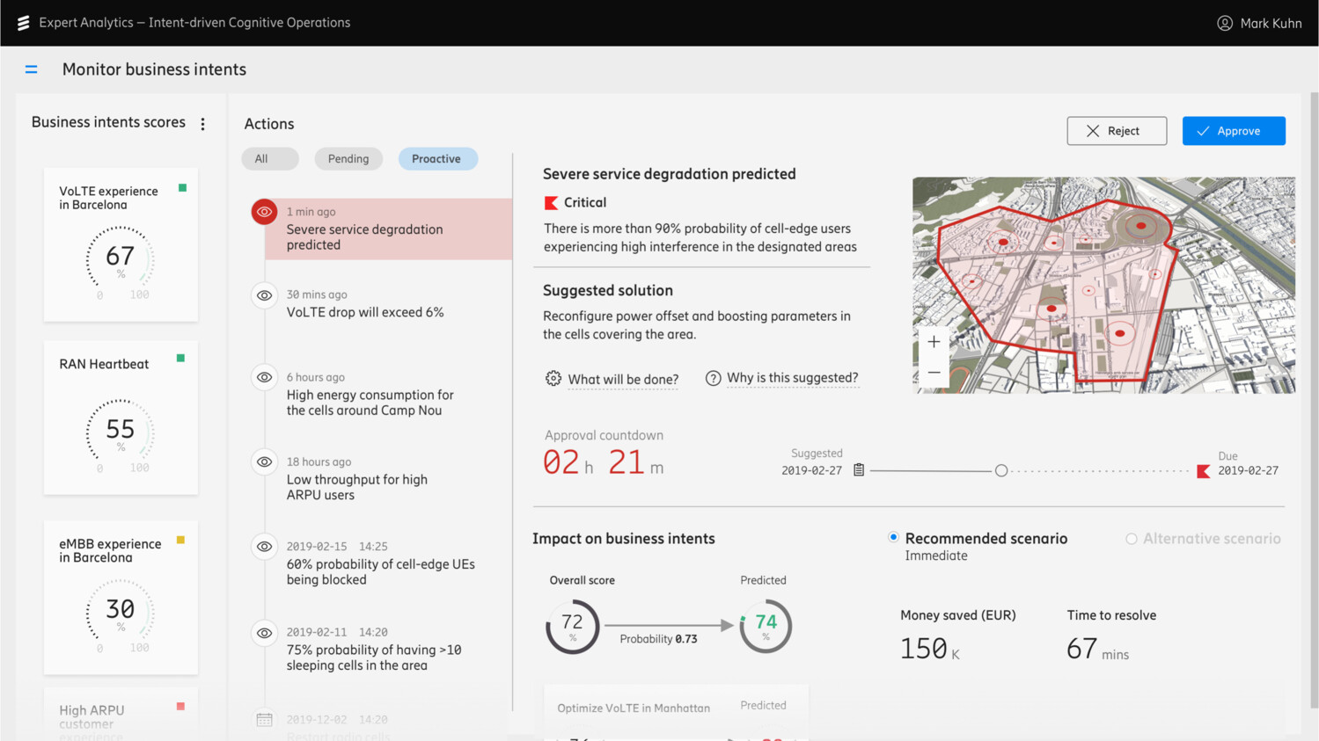1319x741 pixels.
Task: Expand 'What will be done?' details
Action: (x=622, y=379)
